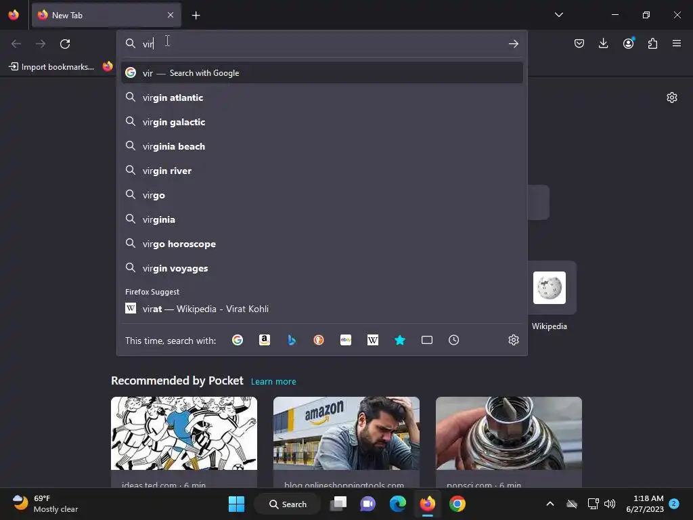Image resolution: width=693 pixels, height=520 pixels.
Task: Open the ideas.ted.com football illustration story
Action: (184, 442)
